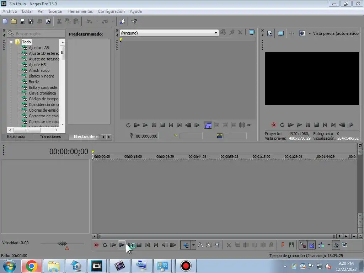The height and width of the screenshot is (273, 364).
Task: Show more trimmer buttons with double chevron
Action: pos(249,125)
